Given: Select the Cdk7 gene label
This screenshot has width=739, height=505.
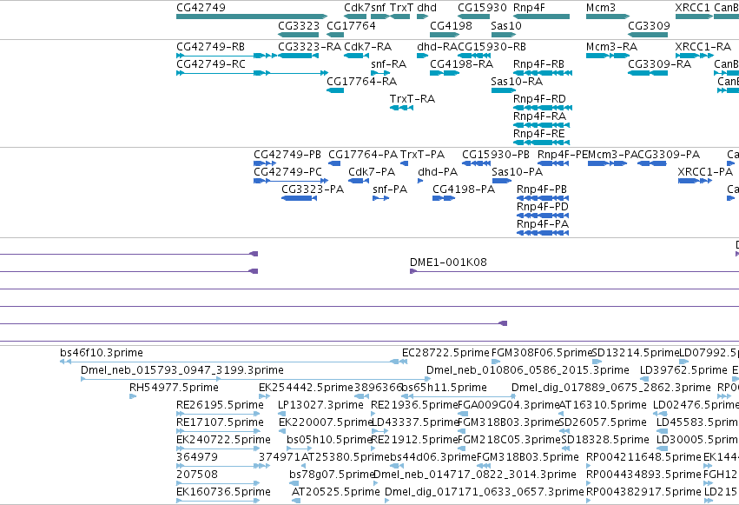Looking at the screenshot, I should 357,8.
